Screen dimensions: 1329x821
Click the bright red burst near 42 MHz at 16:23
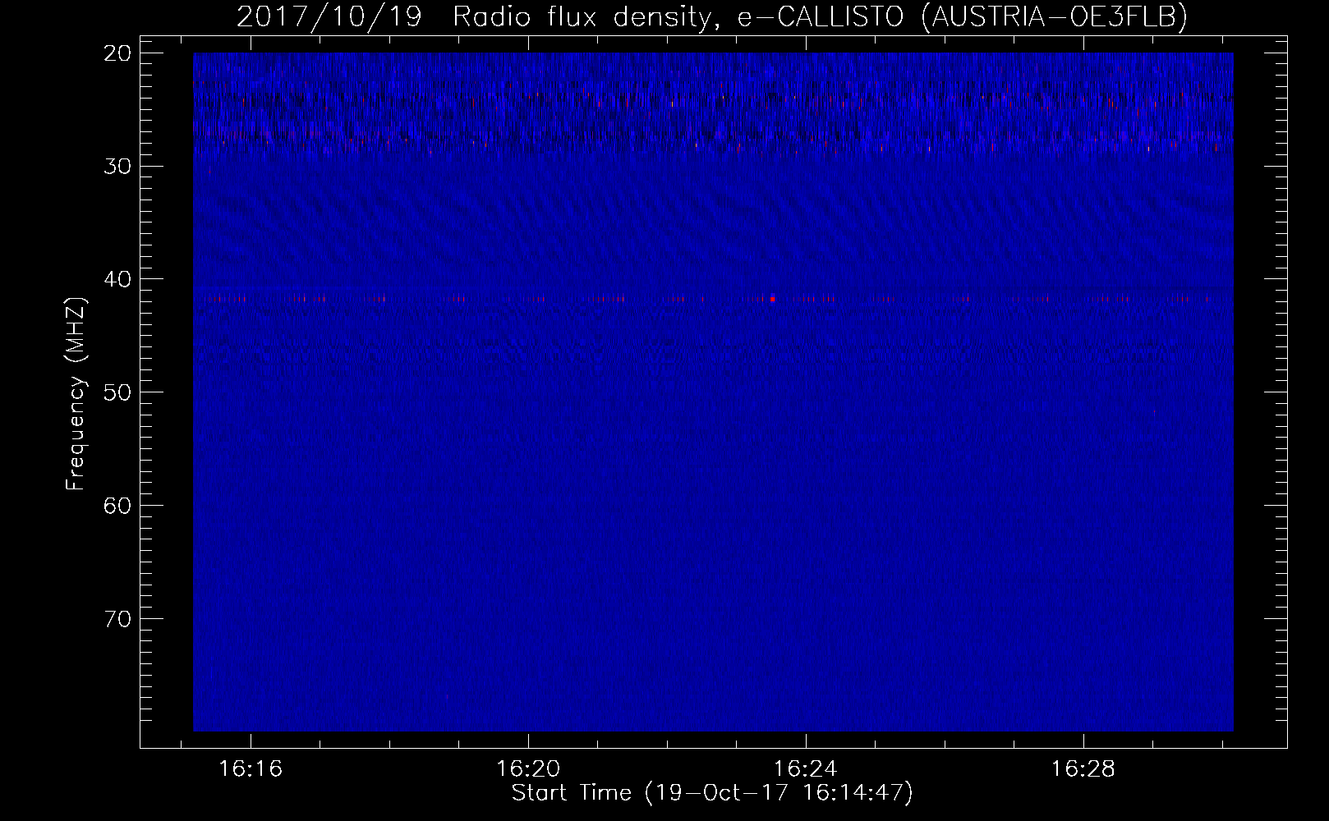point(772,299)
